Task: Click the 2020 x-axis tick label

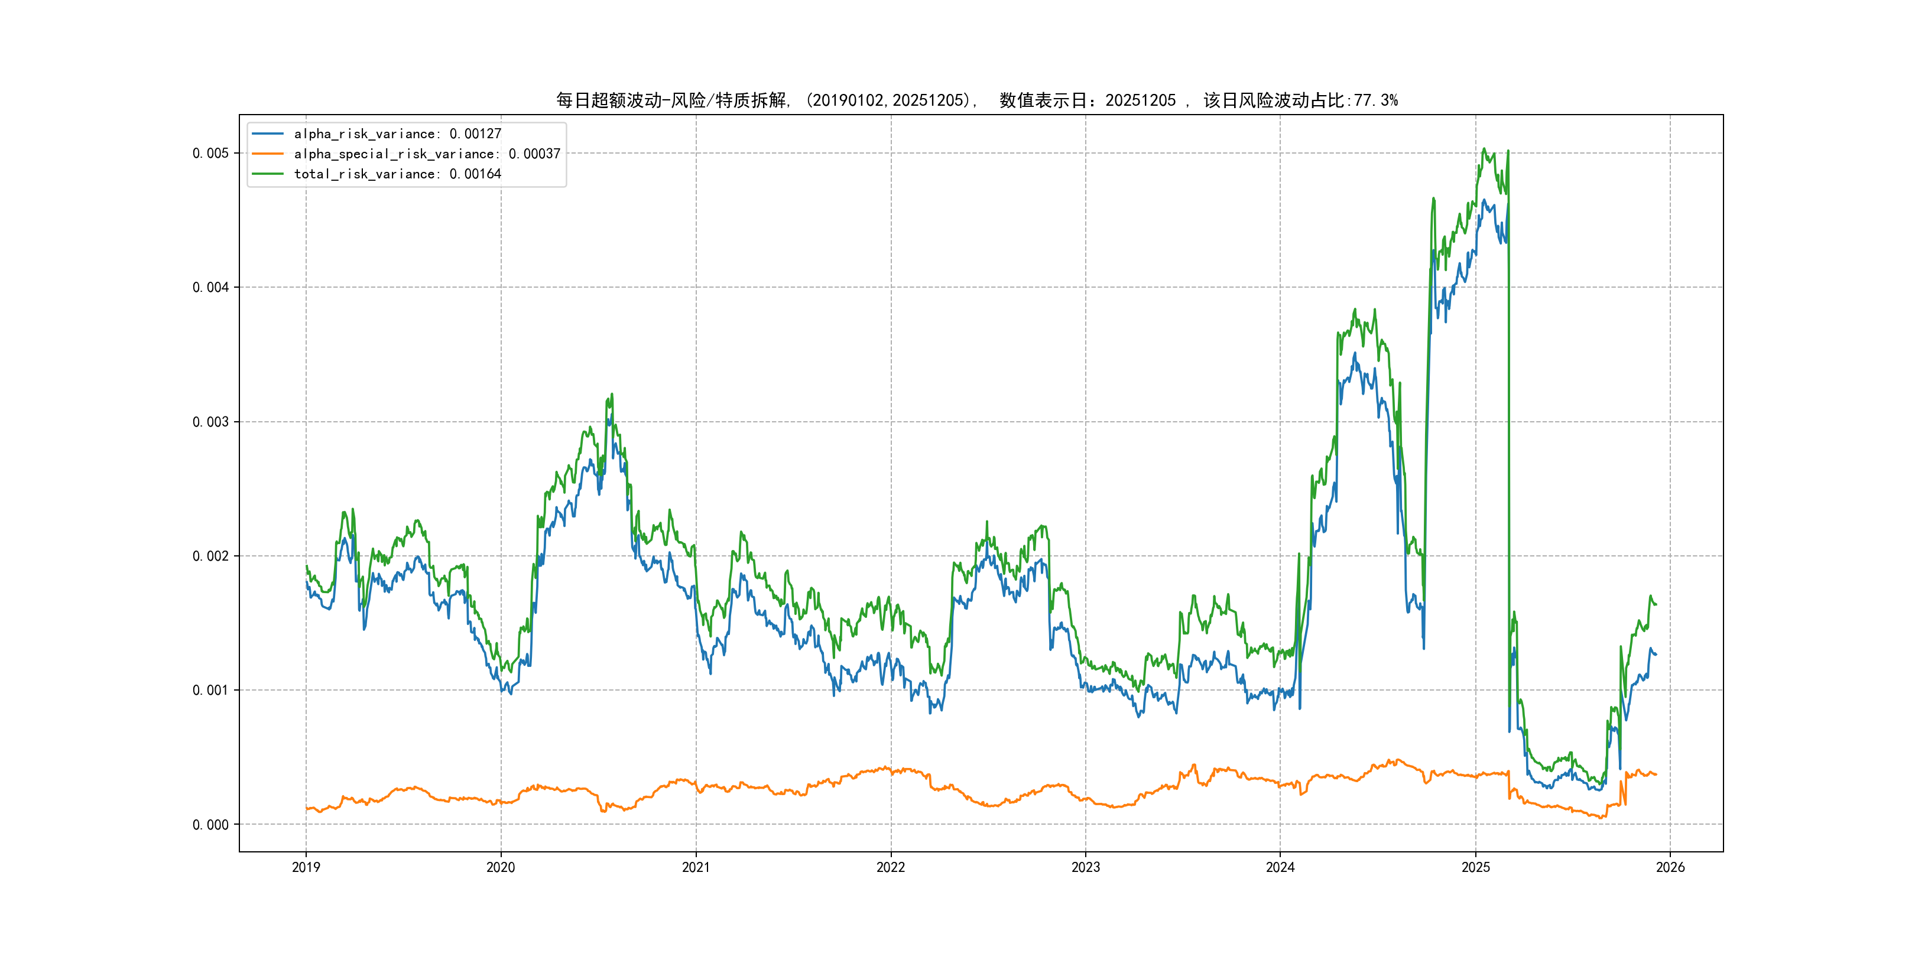Action: [500, 867]
